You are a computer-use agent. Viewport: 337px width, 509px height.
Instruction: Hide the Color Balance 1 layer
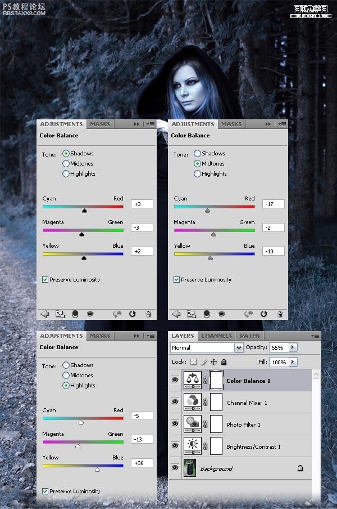click(175, 380)
